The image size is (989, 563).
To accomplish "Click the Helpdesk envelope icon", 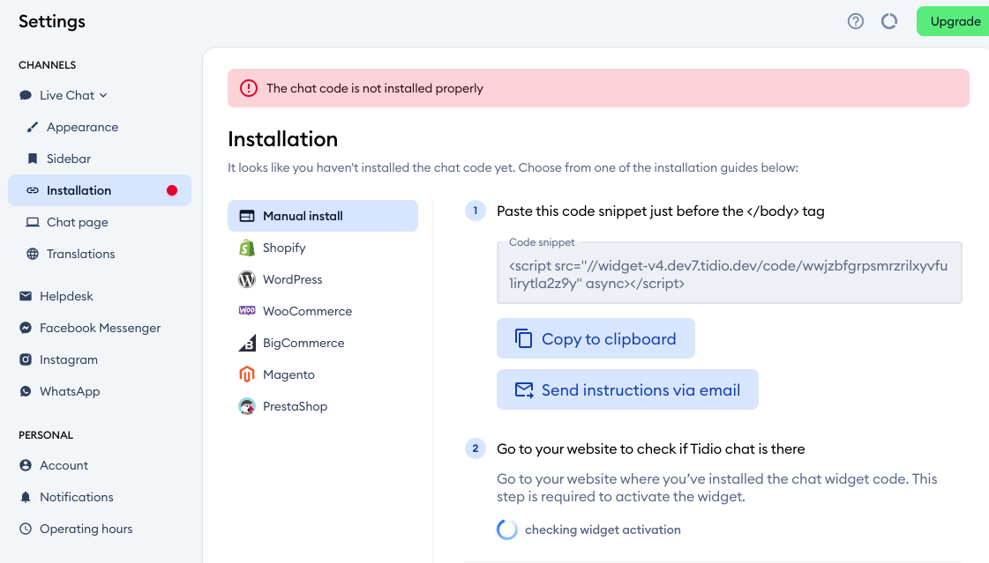I will point(26,296).
